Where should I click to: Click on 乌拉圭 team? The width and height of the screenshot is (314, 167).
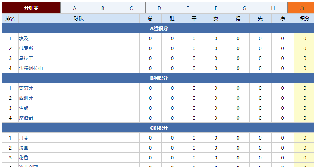click(x=26, y=58)
